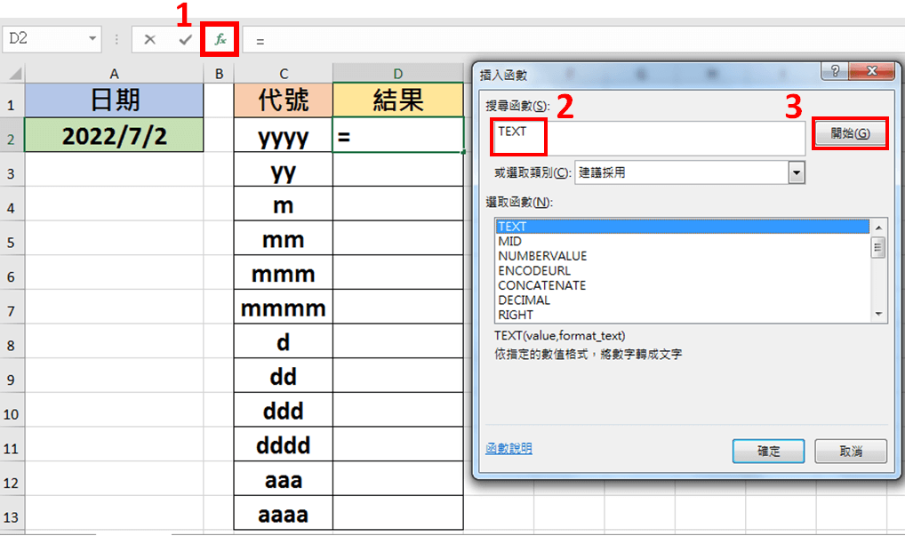
Task: Open the Name Box dropdown arrow
Action: click(x=92, y=40)
